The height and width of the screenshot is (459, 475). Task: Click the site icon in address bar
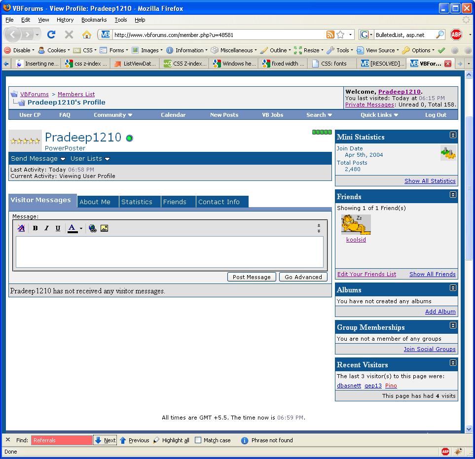105,35
